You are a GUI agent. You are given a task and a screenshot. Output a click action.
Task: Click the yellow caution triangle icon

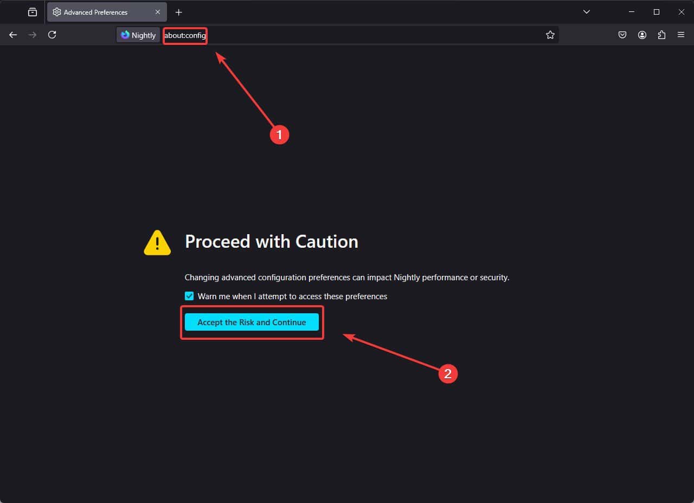coord(157,243)
